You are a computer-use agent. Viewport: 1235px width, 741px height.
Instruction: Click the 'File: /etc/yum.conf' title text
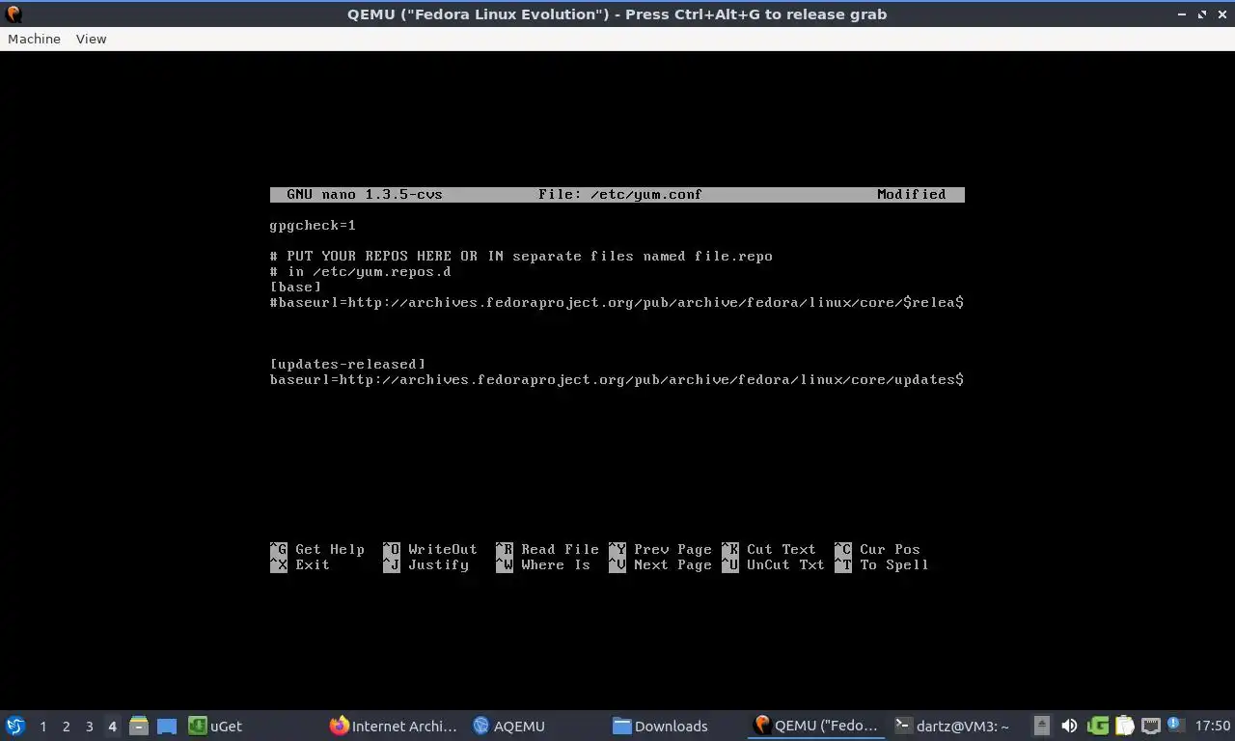(x=620, y=194)
